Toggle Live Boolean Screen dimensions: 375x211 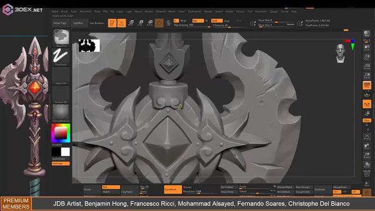[x=97, y=23]
